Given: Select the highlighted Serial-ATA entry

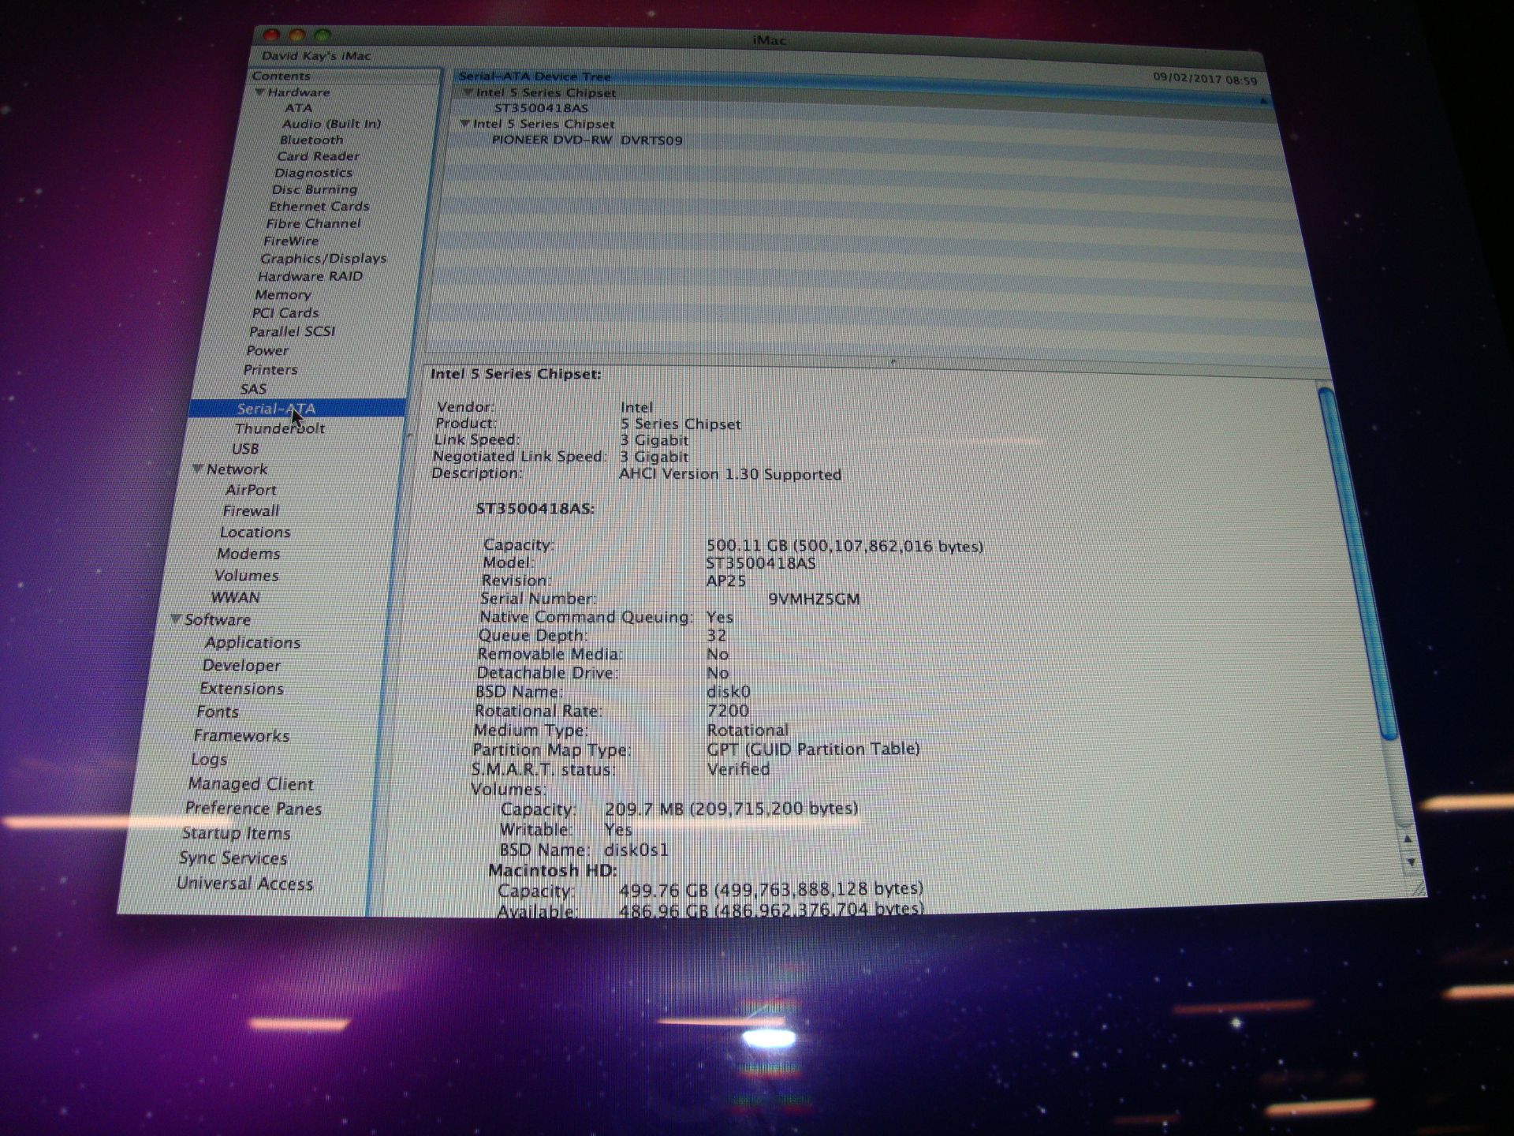Looking at the screenshot, I should [296, 409].
